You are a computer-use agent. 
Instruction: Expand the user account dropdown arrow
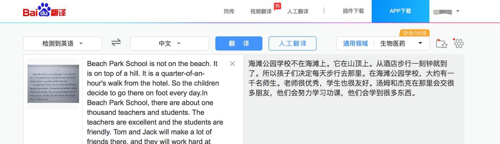pos(458,11)
